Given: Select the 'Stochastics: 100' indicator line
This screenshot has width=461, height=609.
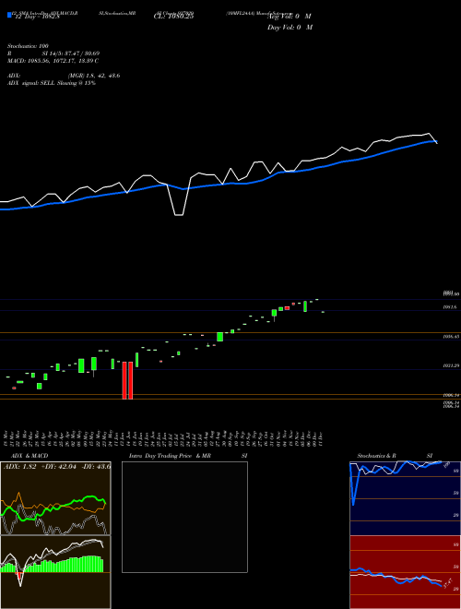Looking at the screenshot, I should [28, 46].
